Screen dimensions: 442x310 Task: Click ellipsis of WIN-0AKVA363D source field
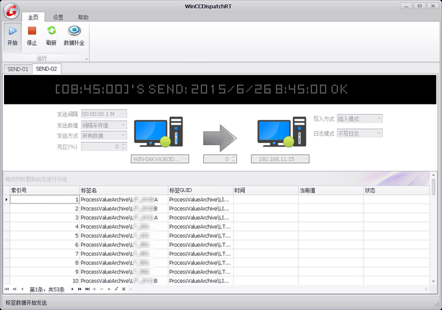pos(185,159)
